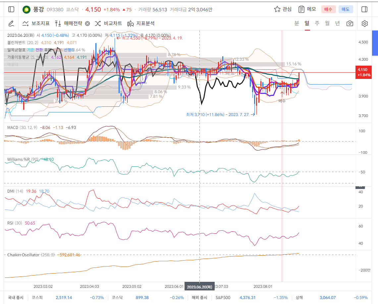Viewport: 378px width, 304px height.
Task: Toggle the left sidebar panel icon
Action: 11,9
